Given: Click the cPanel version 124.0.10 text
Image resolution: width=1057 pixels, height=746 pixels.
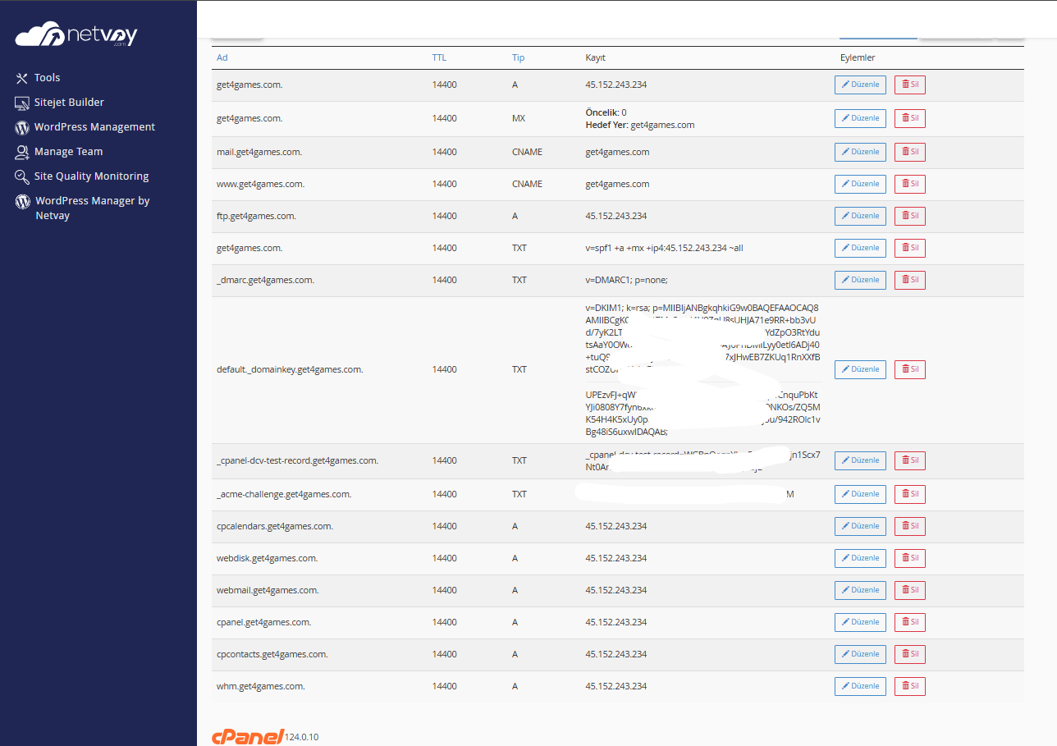Looking at the screenshot, I should click(302, 737).
